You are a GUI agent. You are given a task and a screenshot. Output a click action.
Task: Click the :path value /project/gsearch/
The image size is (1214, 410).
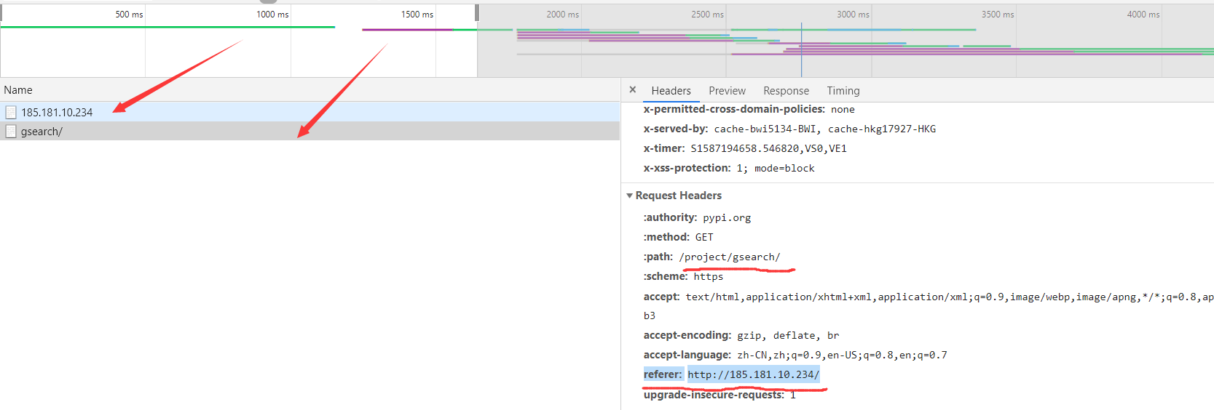[x=729, y=257]
